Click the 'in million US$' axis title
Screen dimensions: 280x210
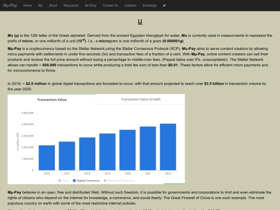(18, 142)
